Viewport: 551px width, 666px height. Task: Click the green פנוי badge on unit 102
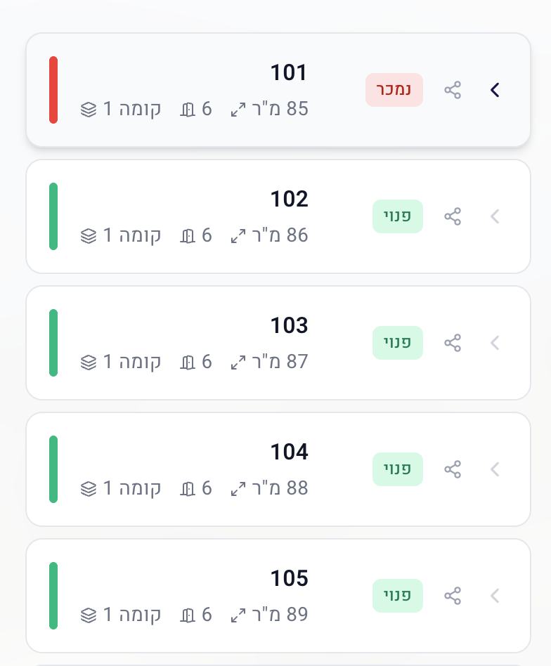pyautogui.click(x=397, y=216)
